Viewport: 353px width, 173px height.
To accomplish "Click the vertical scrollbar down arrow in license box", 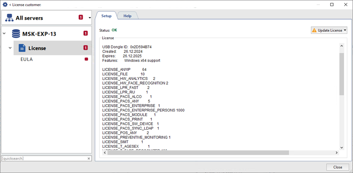I will (342, 147).
